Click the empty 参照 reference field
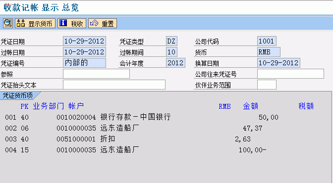333x183 pixels. tap(96, 74)
